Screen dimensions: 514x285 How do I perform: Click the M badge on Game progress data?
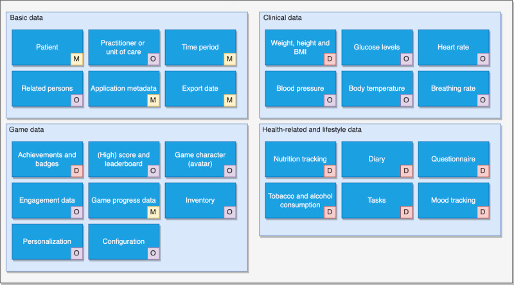153,212
